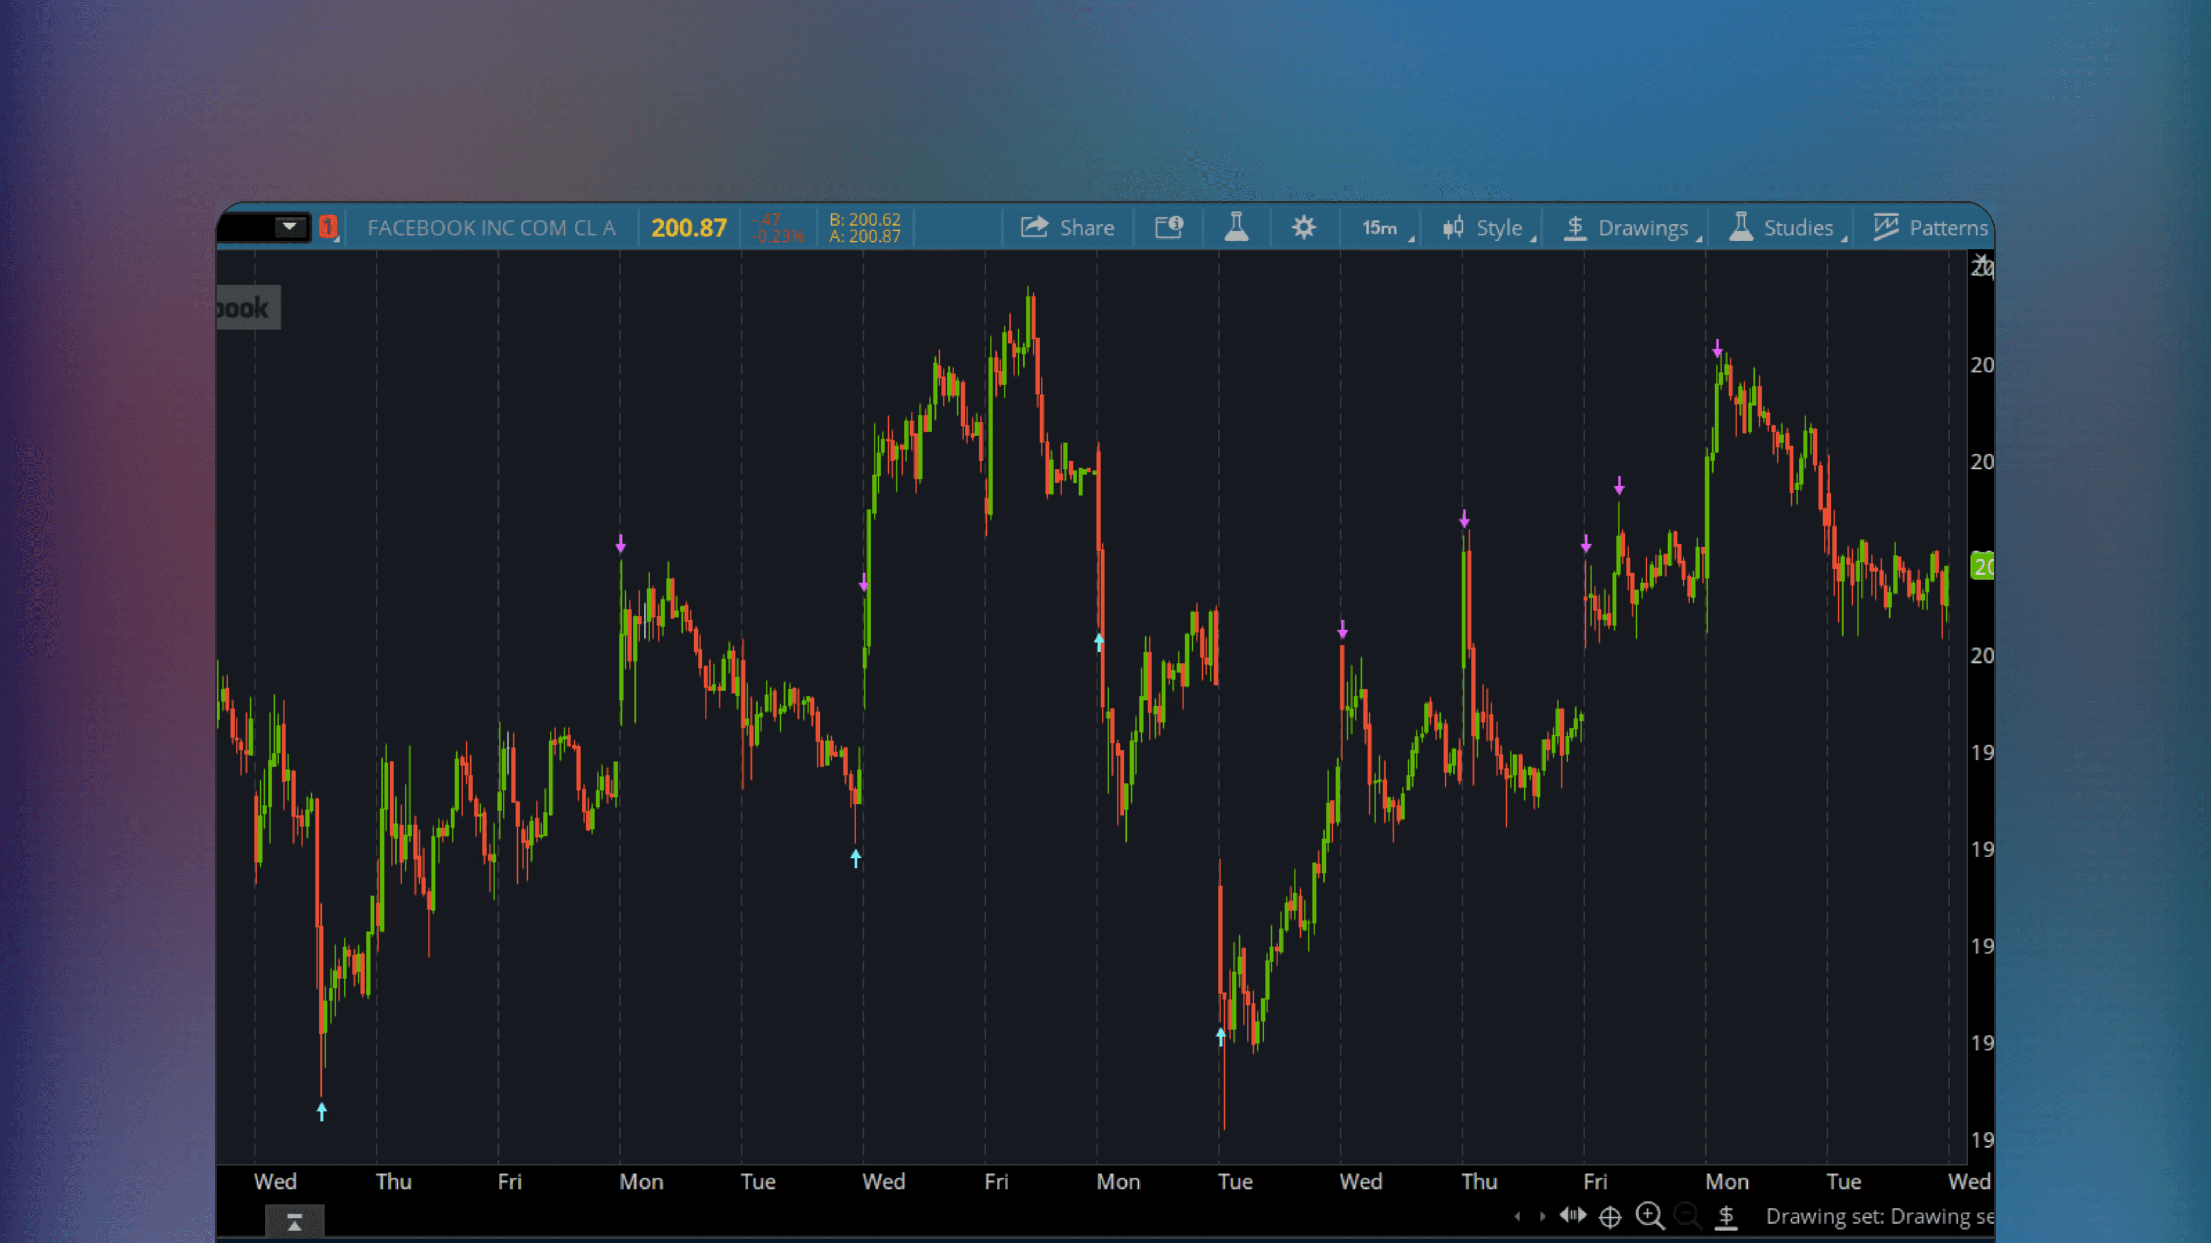Click the highlighted green price label on axis
Screen dimensions: 2211x1243
[x=1983, y=566]
